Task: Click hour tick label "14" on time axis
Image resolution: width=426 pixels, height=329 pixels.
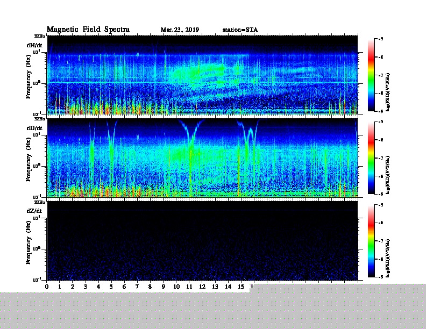Action: coord(228,287)
